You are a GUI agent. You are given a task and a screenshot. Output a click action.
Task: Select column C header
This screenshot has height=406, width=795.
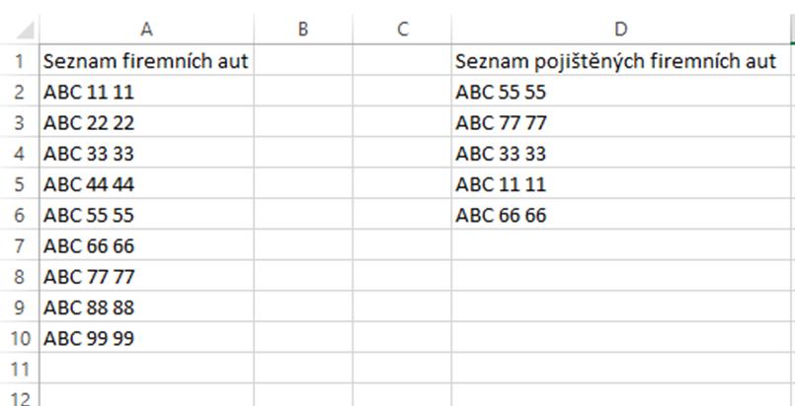pos(402,30)
